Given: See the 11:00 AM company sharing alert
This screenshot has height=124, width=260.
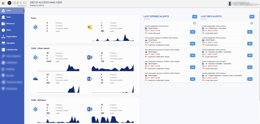Looking at the screenshot, I should click(x=192, y=44).
